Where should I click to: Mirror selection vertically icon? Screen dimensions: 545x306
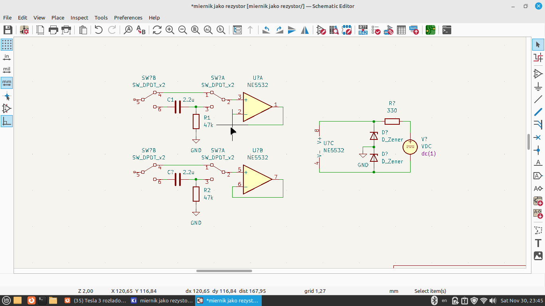[x=292, y=30]
